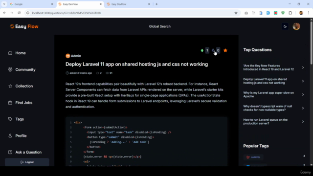Open Chrome three-dot menu

pos(309,13)
